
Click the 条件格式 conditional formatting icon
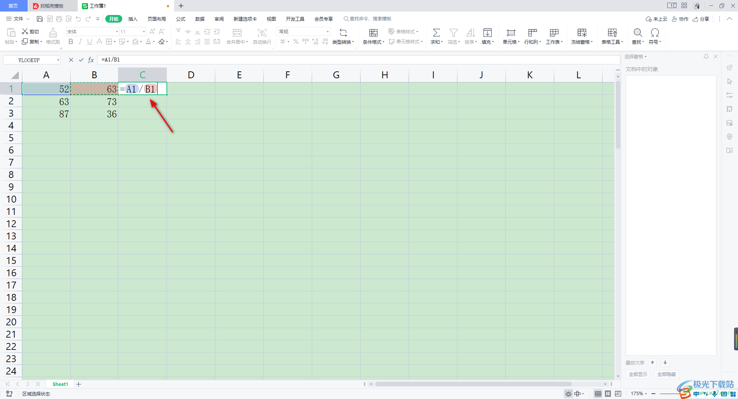(373, 33)
